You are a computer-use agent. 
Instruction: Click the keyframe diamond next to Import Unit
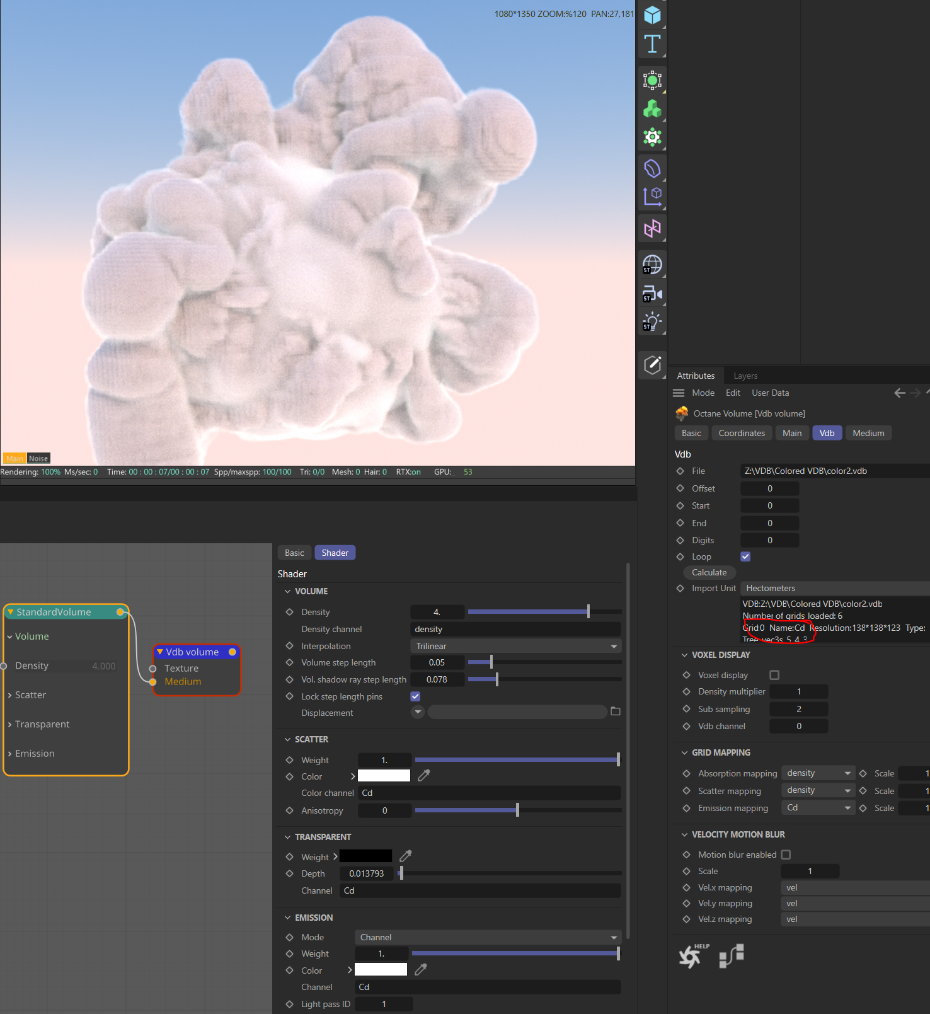[x=680, y=588]
